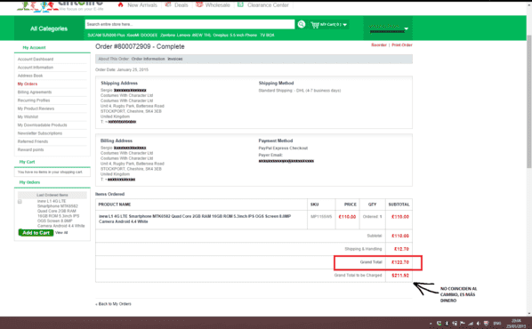The image size is (532, 329).
Task: Click the Order Date January 25, 2015 text
Action: click(122, 70)
